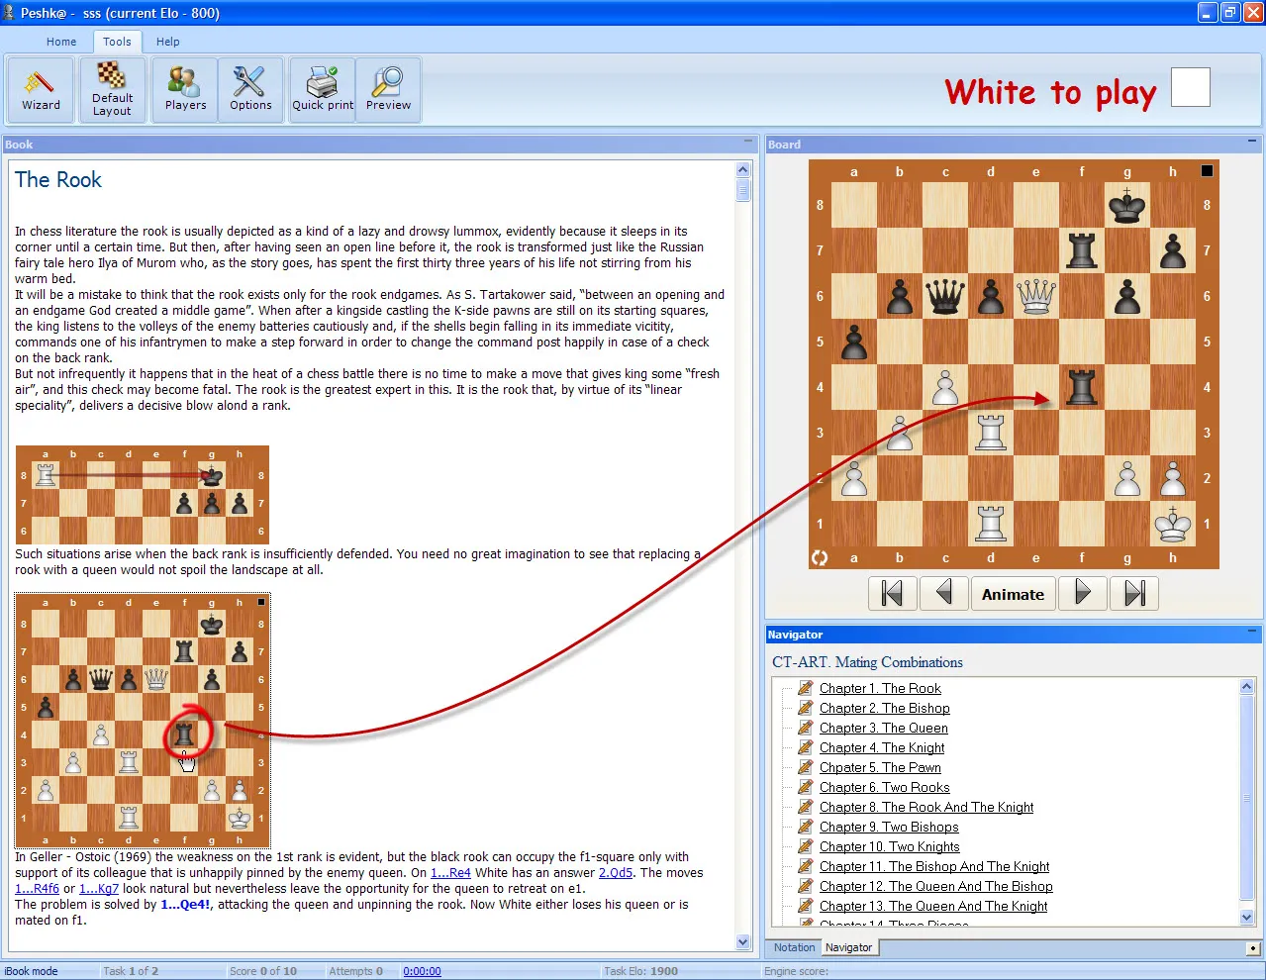The height and width of the screenshot is (980, 1266).
Task: Select the black pawn on a5 of the main board
Action: pos(854,342)
